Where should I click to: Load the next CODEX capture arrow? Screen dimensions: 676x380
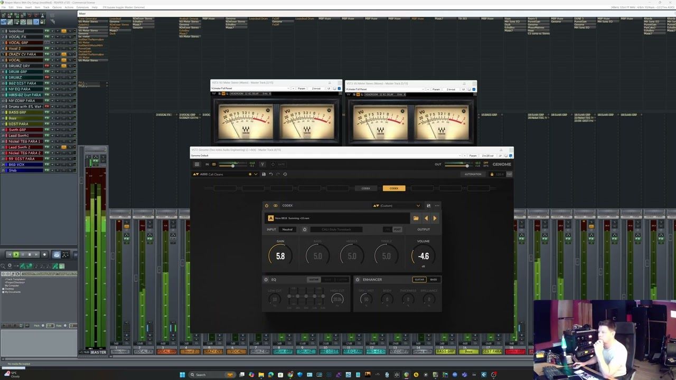[435, 218]
